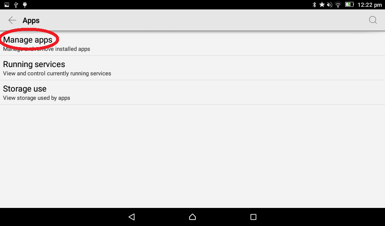Image resolution: width=385 pixels, height=226 pixels.
Task: Open Storage use
Action: [192, 92]
